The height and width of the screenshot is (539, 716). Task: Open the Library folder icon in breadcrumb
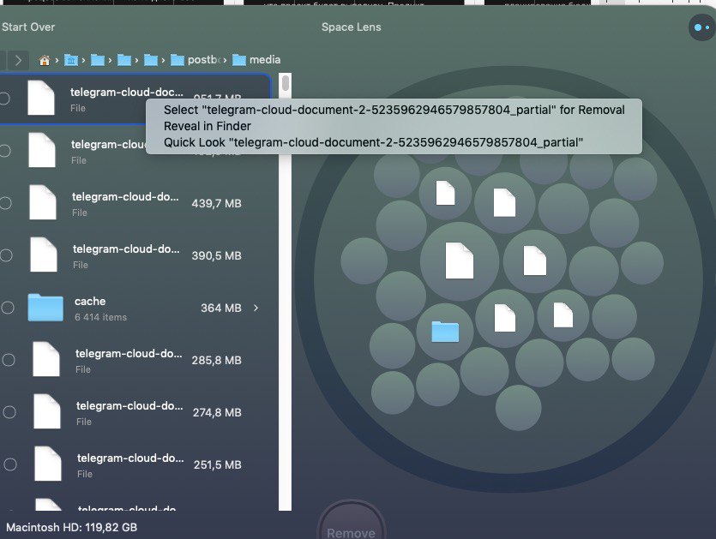click(71, 60)
